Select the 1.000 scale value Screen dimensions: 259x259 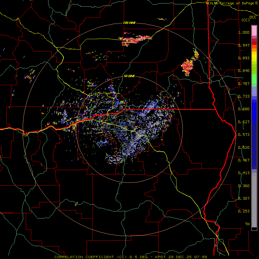tap(244, 32)
